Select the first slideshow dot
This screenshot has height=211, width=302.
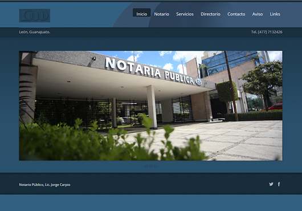coord(146,166)
